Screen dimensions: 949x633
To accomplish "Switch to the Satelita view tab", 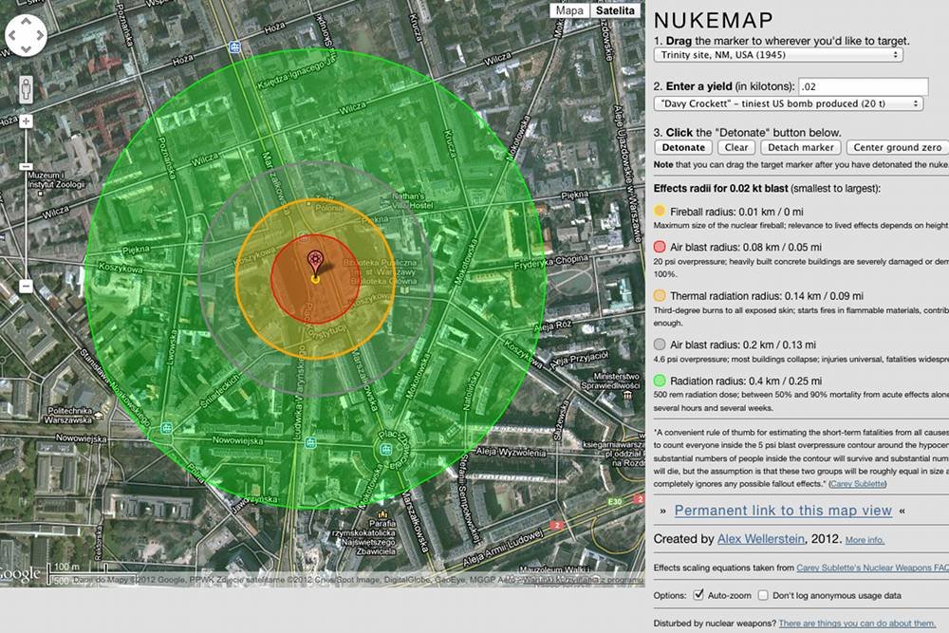I will [x=614, y=10].
